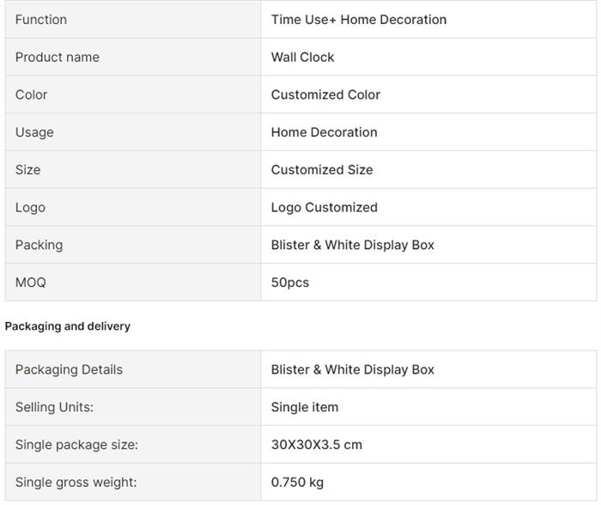Click the '30X30X3.5 cm' package size
The image size is (601, 505).
point(317,445)
